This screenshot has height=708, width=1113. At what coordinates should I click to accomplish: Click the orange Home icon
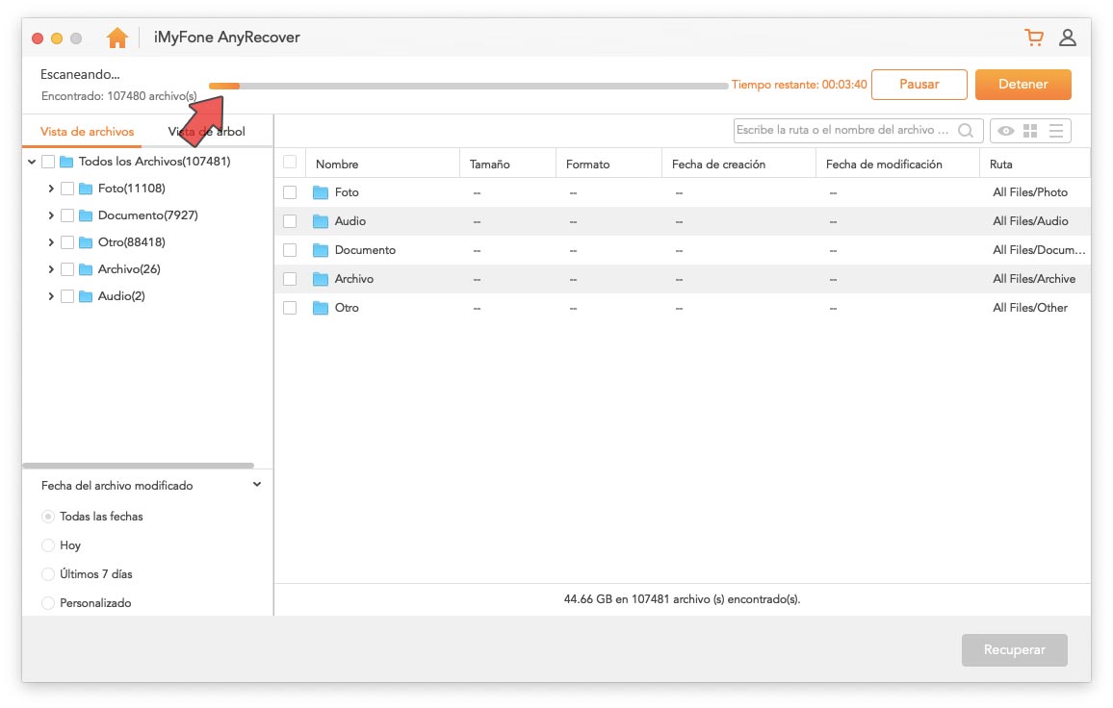(x=117, y=38)
